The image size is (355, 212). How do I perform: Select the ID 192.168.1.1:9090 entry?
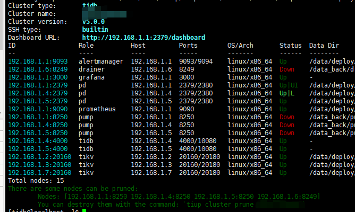[38, 109]
